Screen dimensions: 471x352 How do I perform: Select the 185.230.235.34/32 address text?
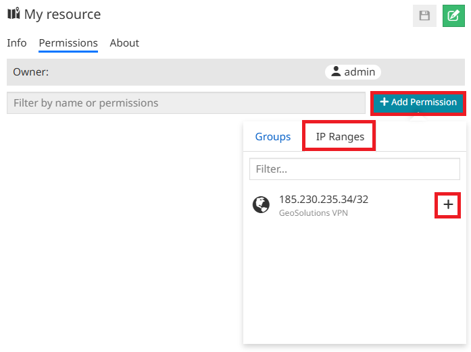click(324, 200)
